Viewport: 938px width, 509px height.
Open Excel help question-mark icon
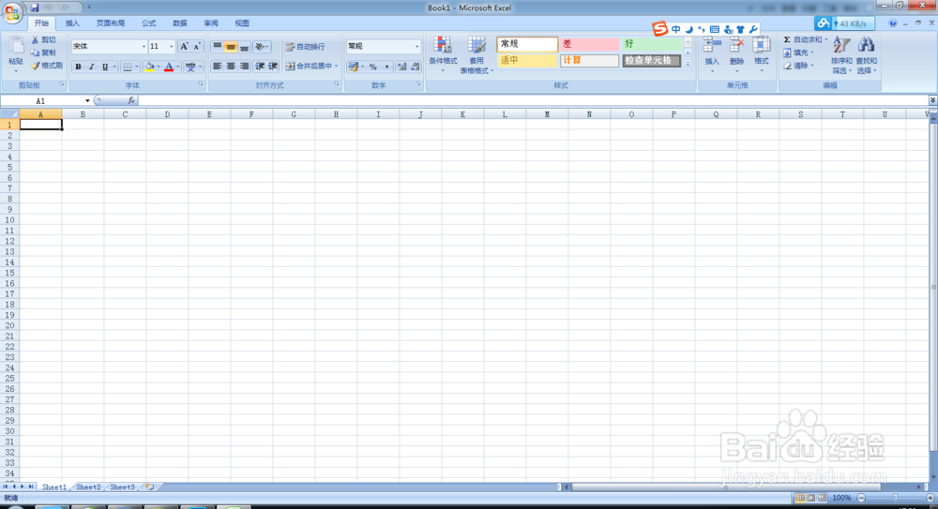pos(893,23)
